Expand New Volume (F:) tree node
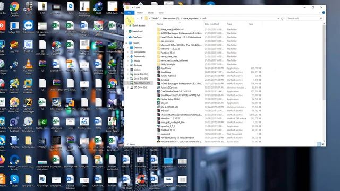Viewport: 340px width, 191px height. (x=128, y=83)
